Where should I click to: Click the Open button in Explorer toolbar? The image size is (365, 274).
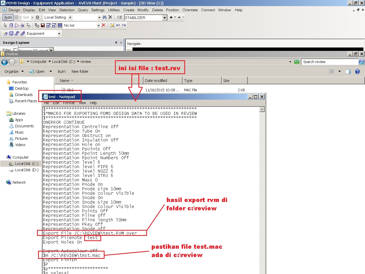(x=37, y=72)
